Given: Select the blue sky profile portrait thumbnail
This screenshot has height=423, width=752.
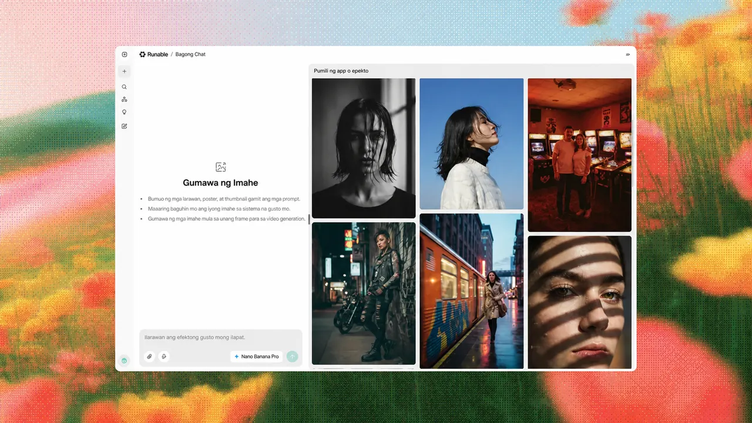Looking at the screenshot, I should tap(471, 144).
